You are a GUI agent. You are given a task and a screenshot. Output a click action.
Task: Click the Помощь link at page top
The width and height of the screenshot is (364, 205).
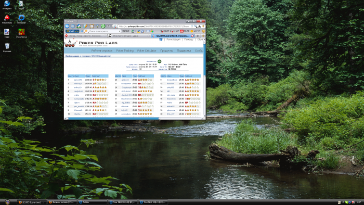click(189, 40)
